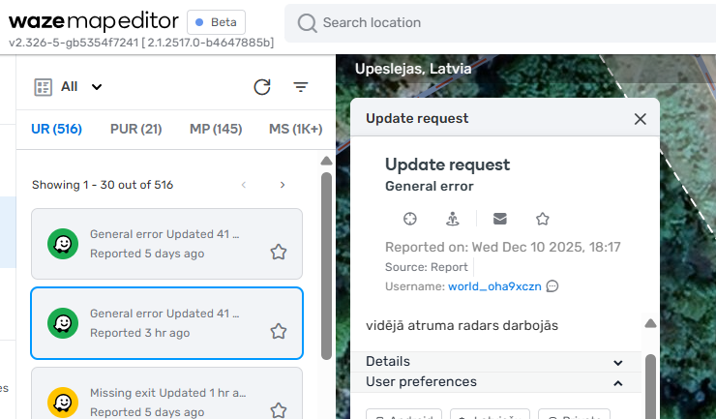Star the first General error report
The width and height of the screenshot is (716, 419).
279,252
